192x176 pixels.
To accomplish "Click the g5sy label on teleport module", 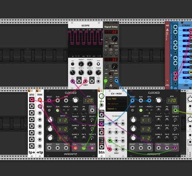I will point(32,95).
